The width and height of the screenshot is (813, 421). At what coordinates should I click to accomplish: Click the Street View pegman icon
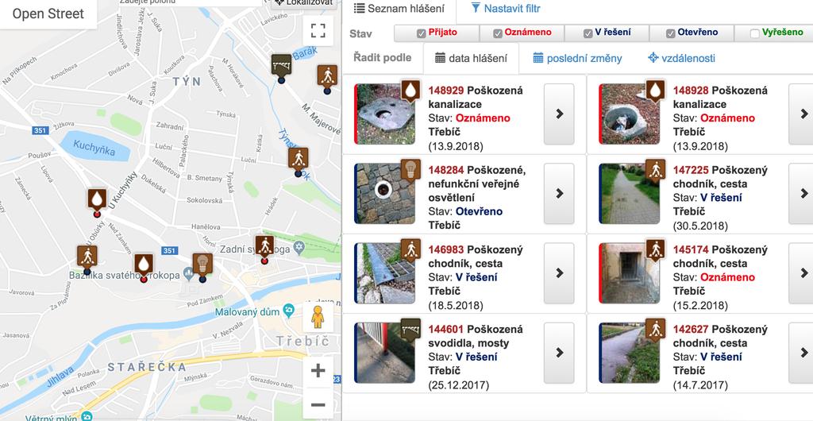coord(318,317)
